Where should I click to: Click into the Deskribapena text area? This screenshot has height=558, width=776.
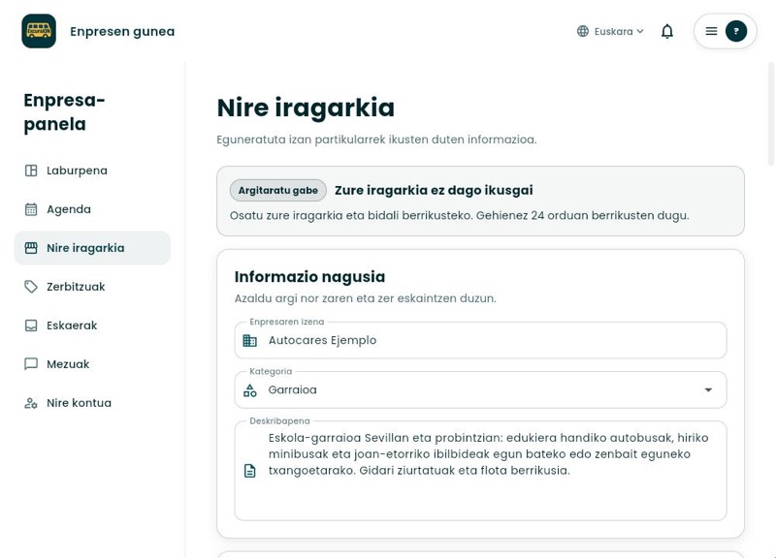coord(480,471)
